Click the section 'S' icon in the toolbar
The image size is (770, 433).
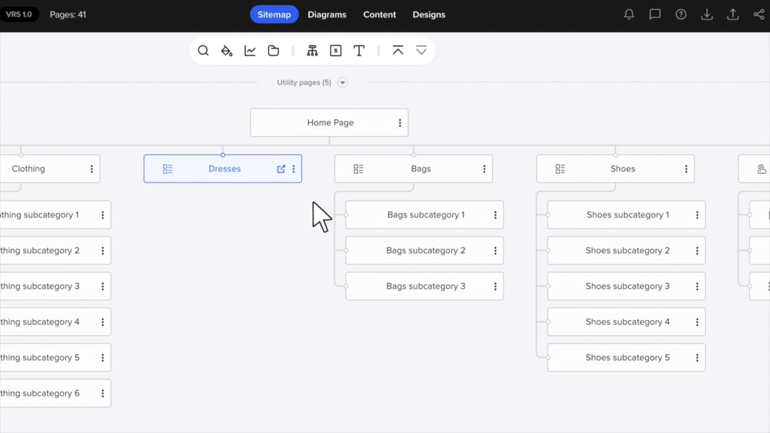(x=336, y=51)
